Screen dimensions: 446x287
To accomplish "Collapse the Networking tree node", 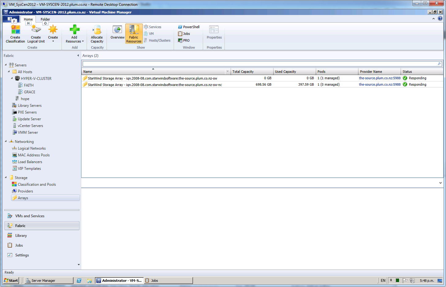I will [x=6, y=141].
